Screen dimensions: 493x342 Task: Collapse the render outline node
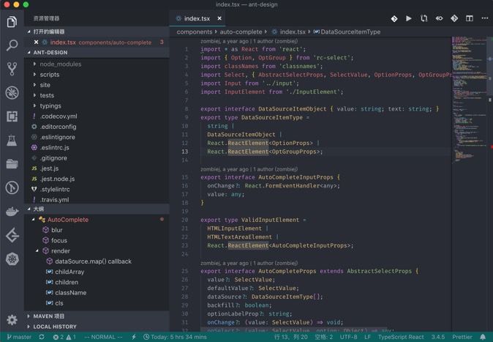point(36,250)
